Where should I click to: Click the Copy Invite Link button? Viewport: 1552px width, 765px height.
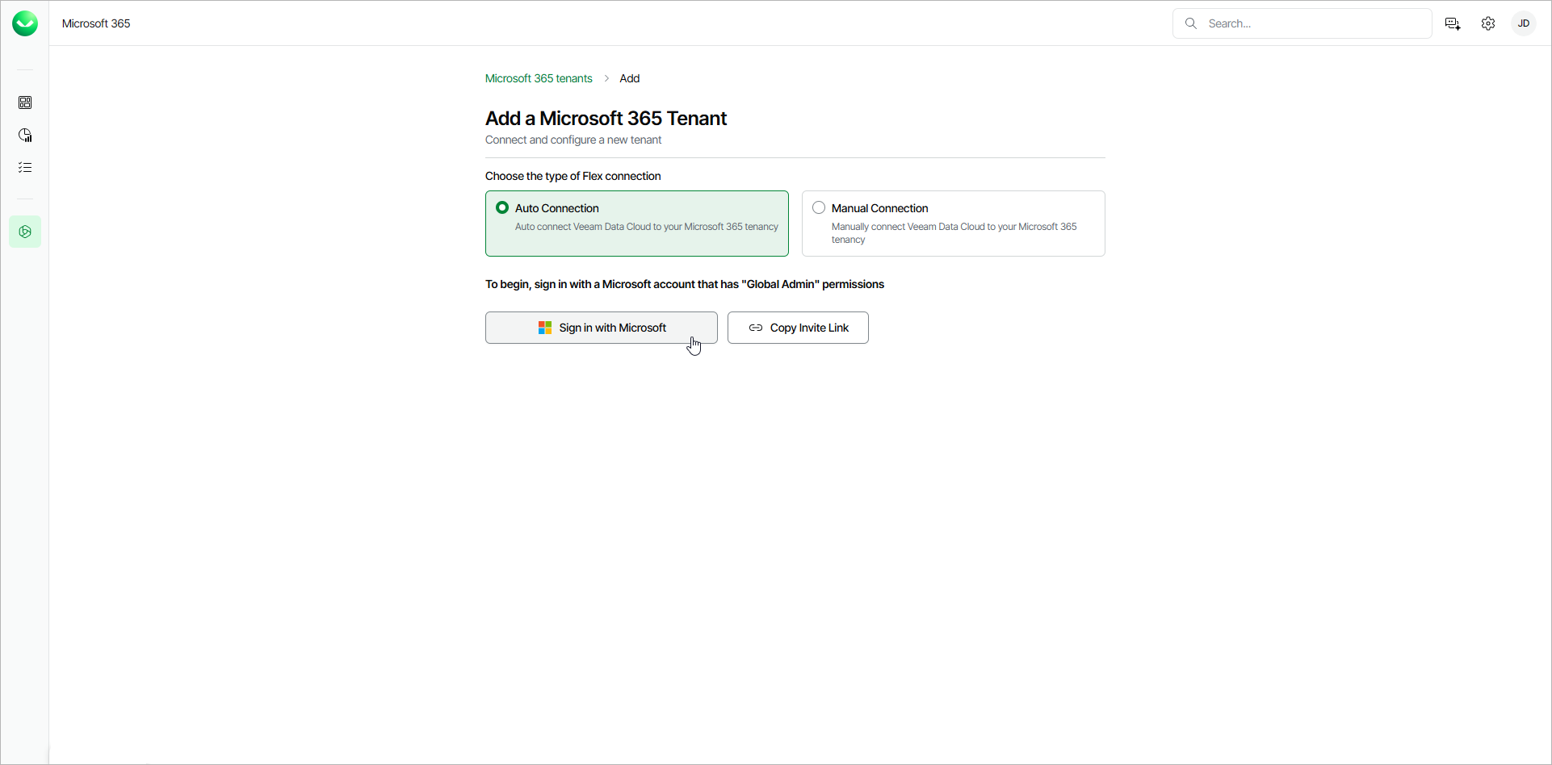point(798,328)
